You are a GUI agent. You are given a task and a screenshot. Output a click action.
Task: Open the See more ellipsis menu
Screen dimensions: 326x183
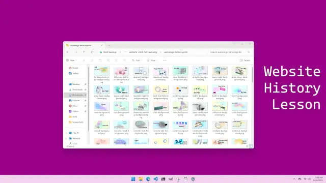(x=164, y=60)
